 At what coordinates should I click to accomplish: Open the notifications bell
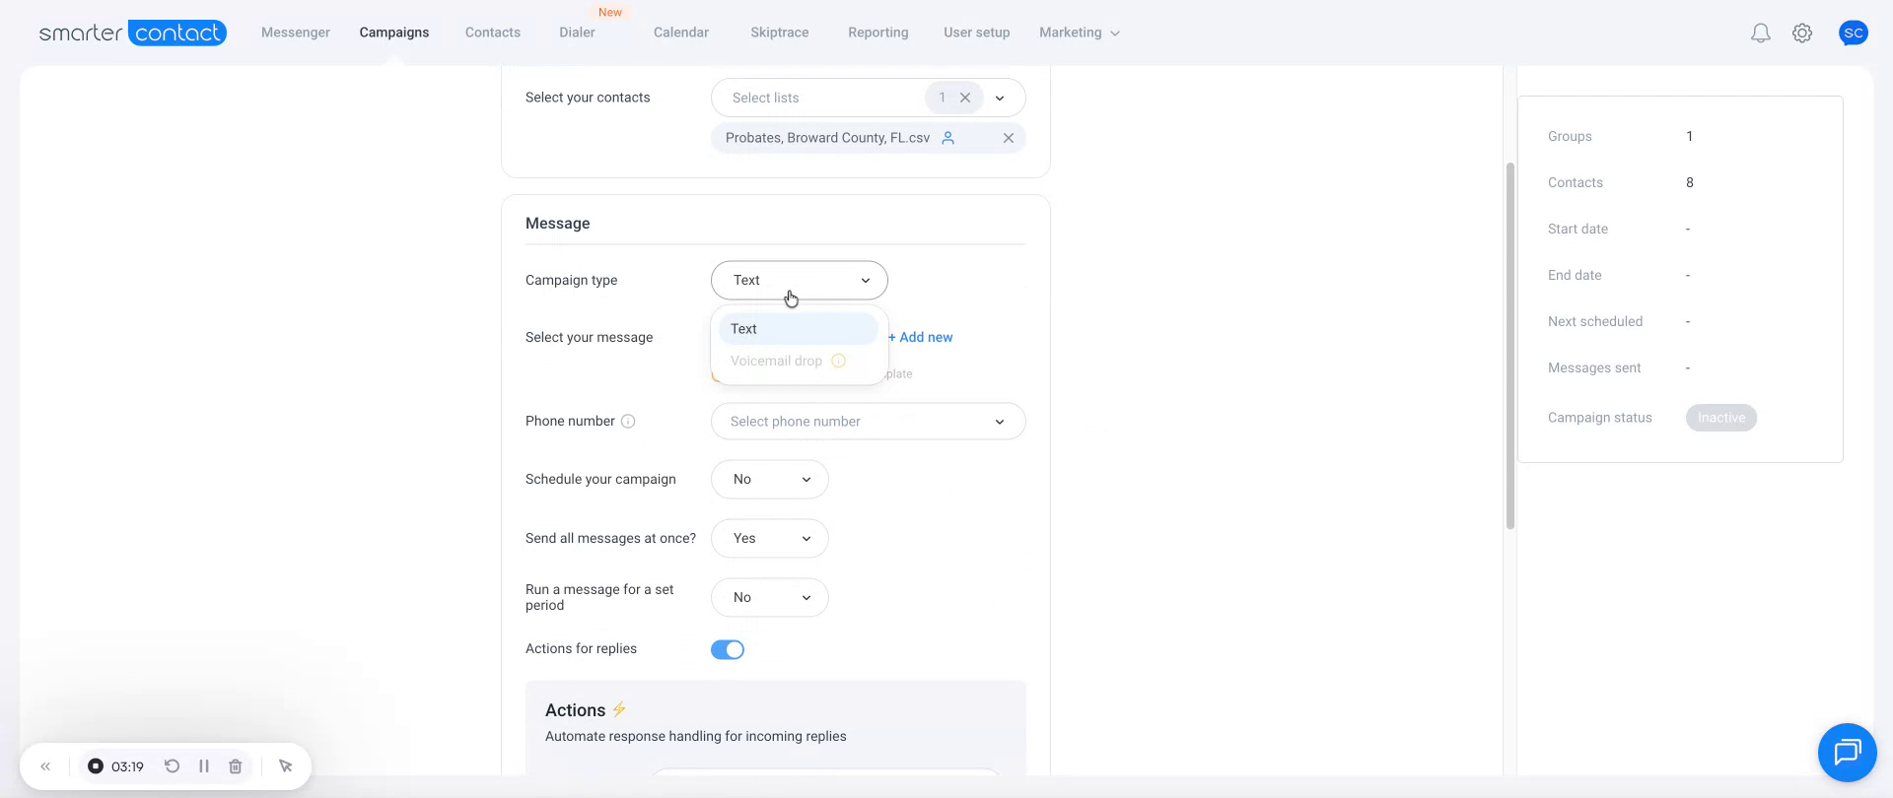tap(1760, 33)
